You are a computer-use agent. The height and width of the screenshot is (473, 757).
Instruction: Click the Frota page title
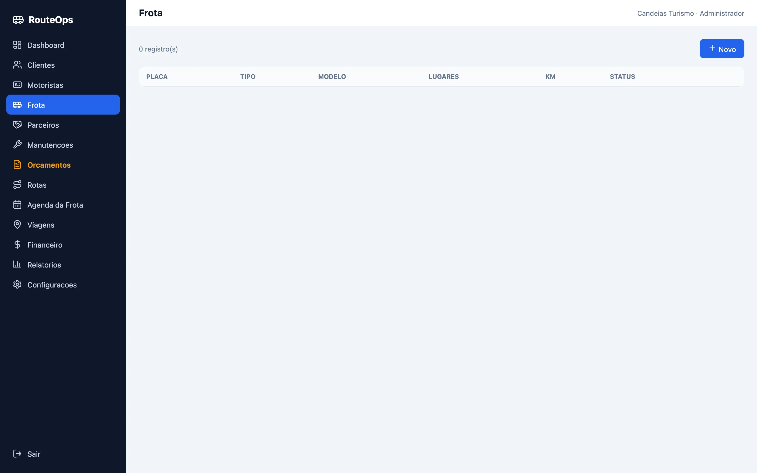point(151,13)
